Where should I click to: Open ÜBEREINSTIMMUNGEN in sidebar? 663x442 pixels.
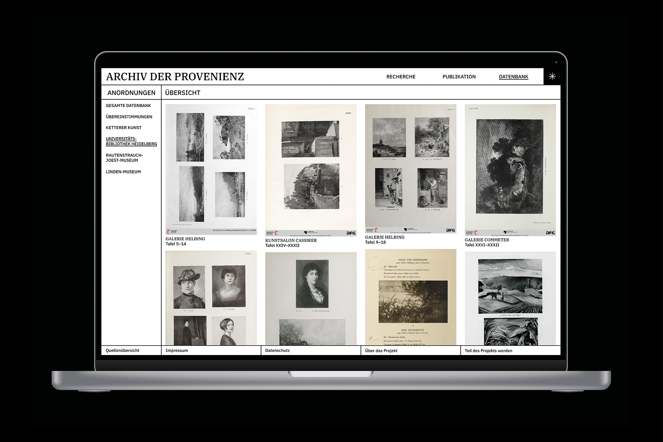[x=129, y=117]
